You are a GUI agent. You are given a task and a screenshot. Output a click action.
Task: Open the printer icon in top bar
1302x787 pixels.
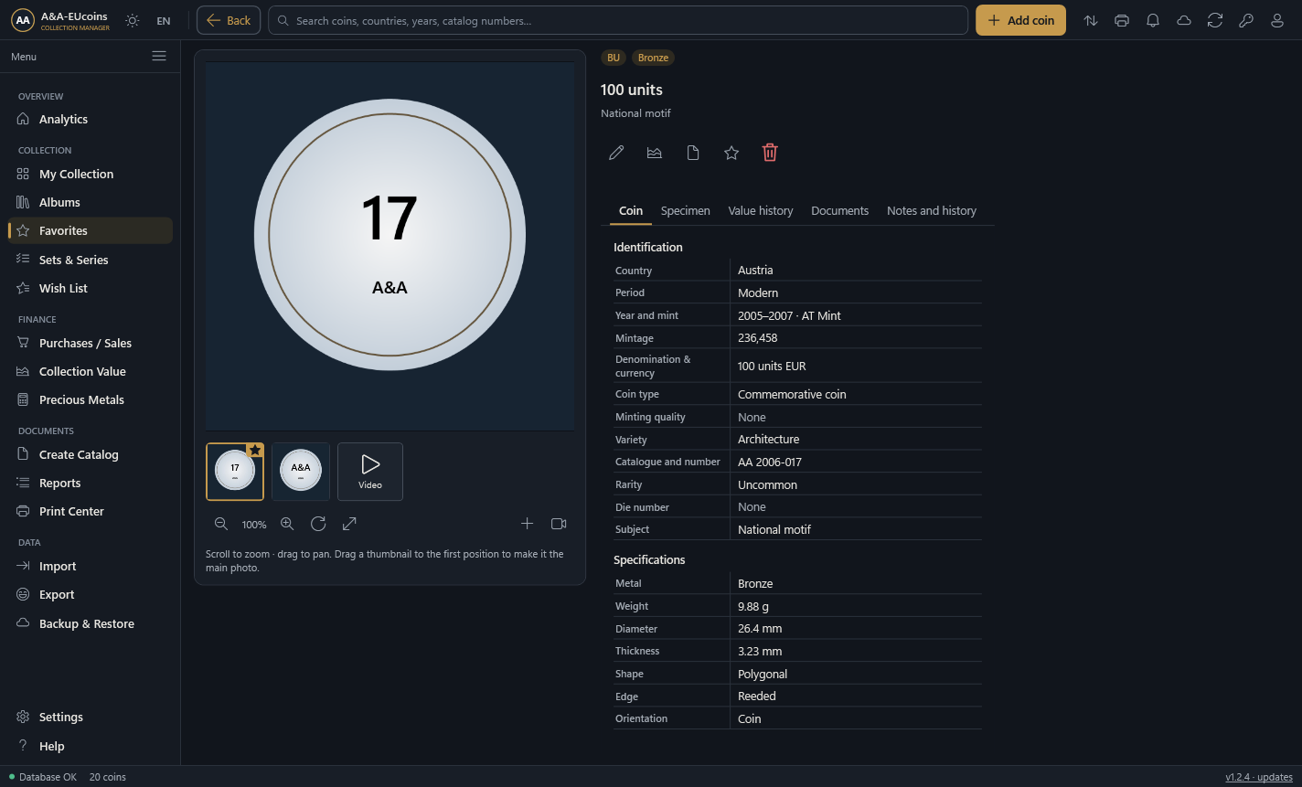tap(1122, 20)
